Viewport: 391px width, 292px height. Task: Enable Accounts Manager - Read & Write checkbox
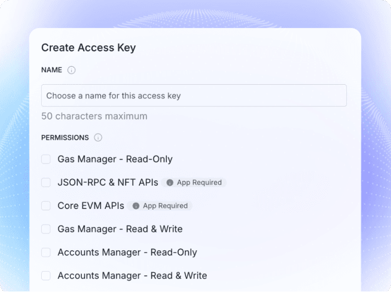point(46,276)
